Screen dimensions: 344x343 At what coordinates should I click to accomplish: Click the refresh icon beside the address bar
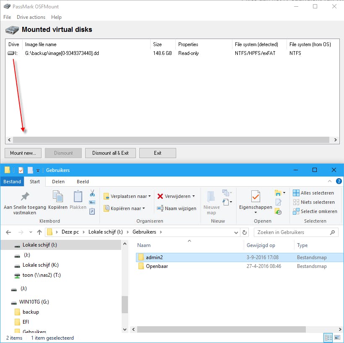pos(245,232)
